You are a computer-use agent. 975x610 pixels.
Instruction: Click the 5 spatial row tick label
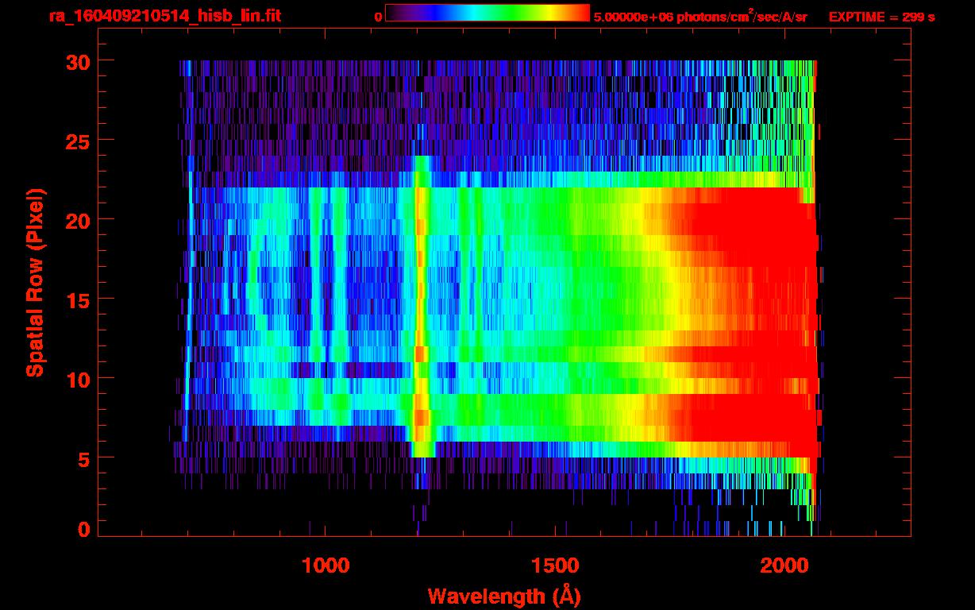coord(82,458)
